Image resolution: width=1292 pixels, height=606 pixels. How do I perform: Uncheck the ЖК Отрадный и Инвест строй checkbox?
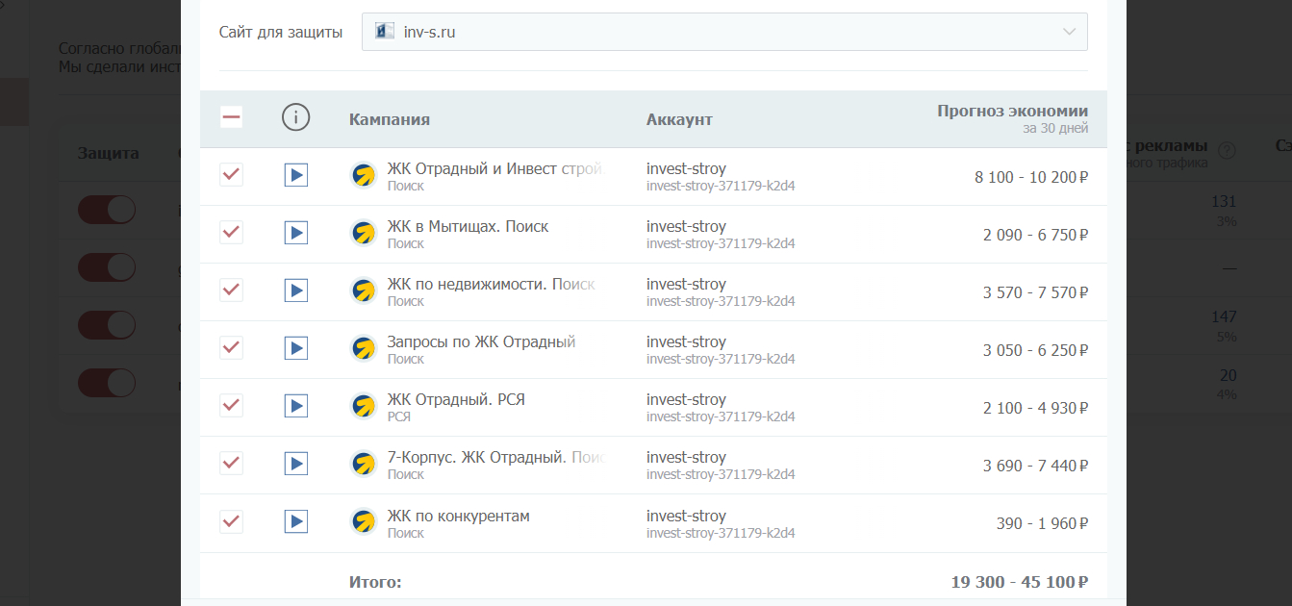(x=232, y=175)
